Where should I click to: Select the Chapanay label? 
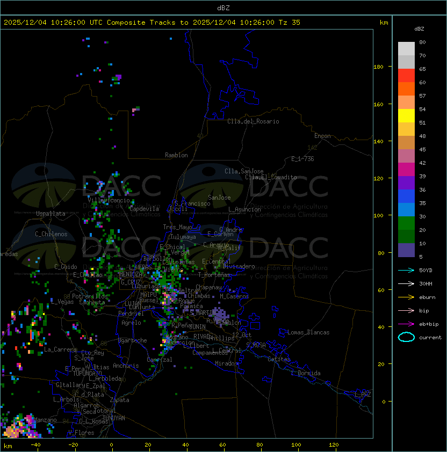[208, 287]
